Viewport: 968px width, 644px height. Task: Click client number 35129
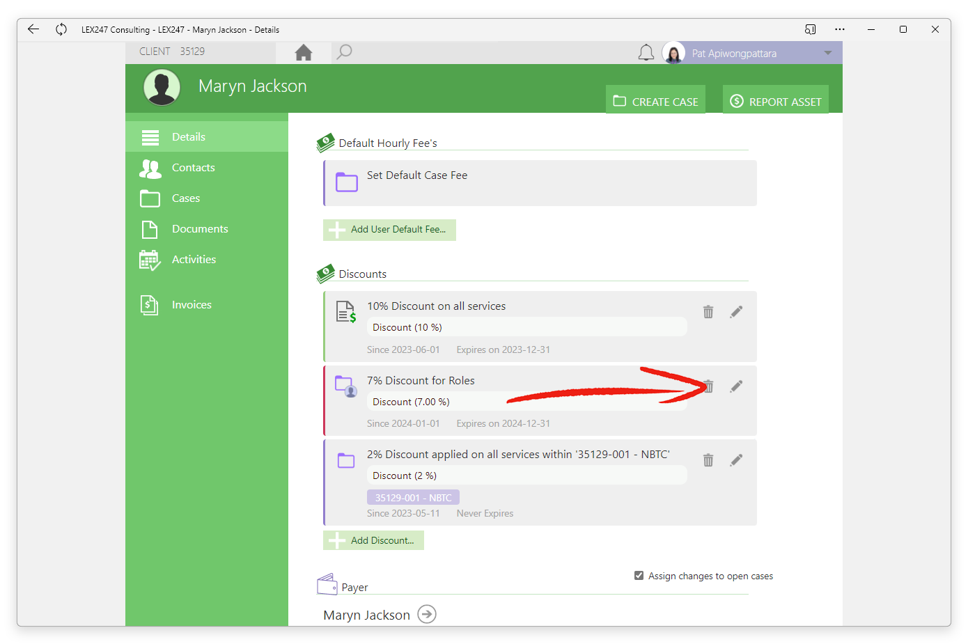(x=192, y=52)
